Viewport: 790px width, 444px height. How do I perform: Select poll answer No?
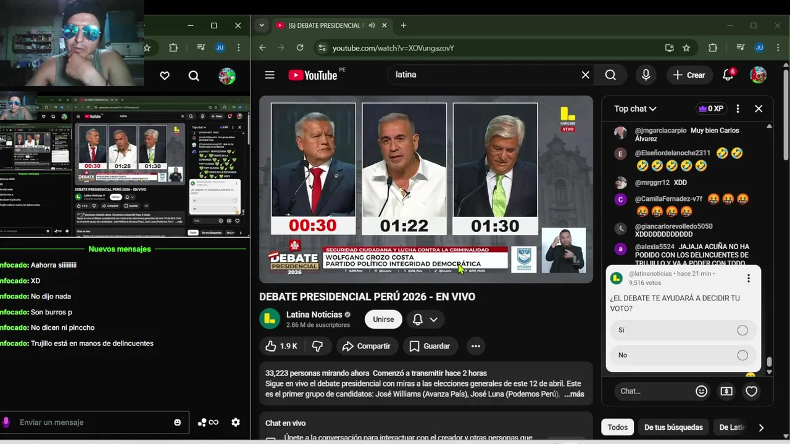coord(682,355)
